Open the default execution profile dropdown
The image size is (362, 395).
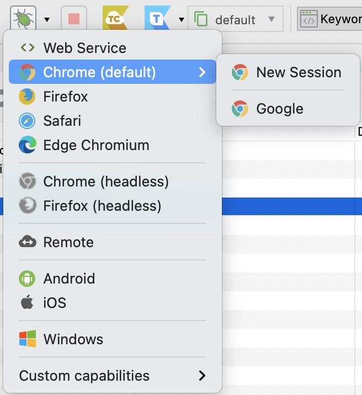point(236,20)
